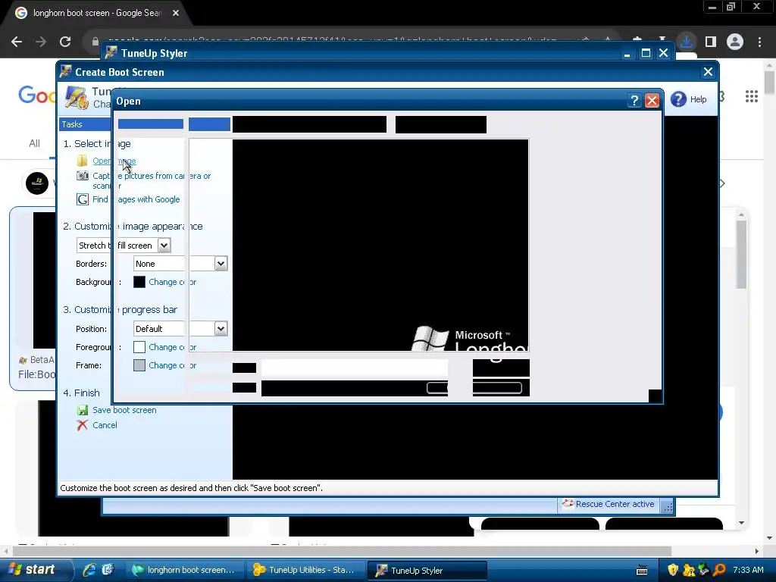Click the white Foreground color swatch
The height and width of the screenshot is (582, 776).
[x=139, y=347]
